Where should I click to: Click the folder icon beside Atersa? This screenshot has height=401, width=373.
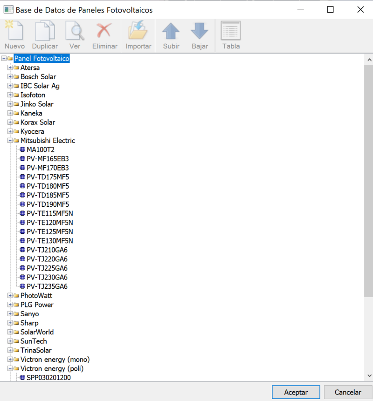pyautogui.click(x=16, y=68)
